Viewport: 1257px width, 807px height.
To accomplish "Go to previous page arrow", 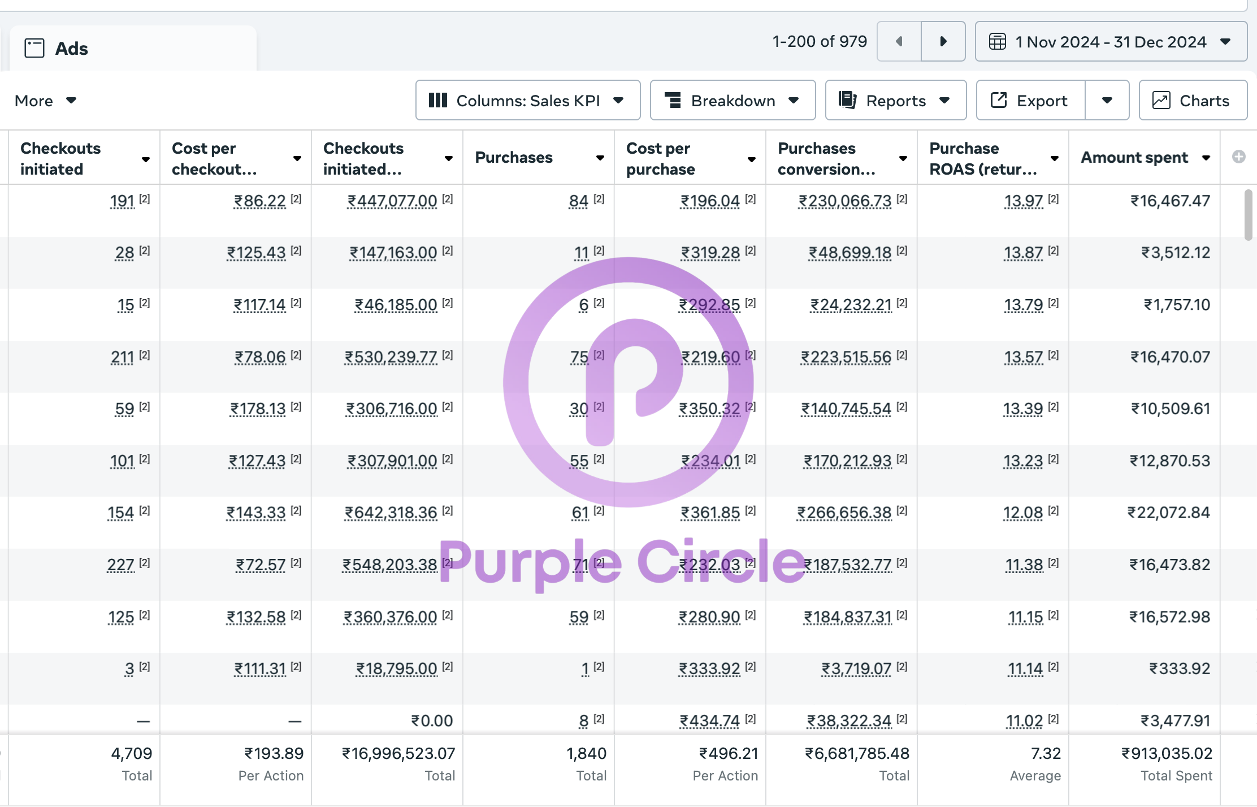I will point(899,41).
